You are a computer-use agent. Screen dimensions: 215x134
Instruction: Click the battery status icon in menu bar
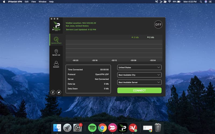click(x=179, y=2)
